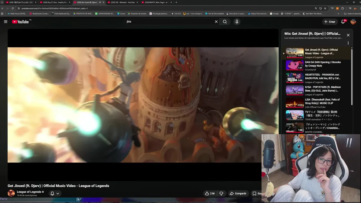Click the Compartir share button
The height and width of the screenshot is (203, 361).
point(238,193)
